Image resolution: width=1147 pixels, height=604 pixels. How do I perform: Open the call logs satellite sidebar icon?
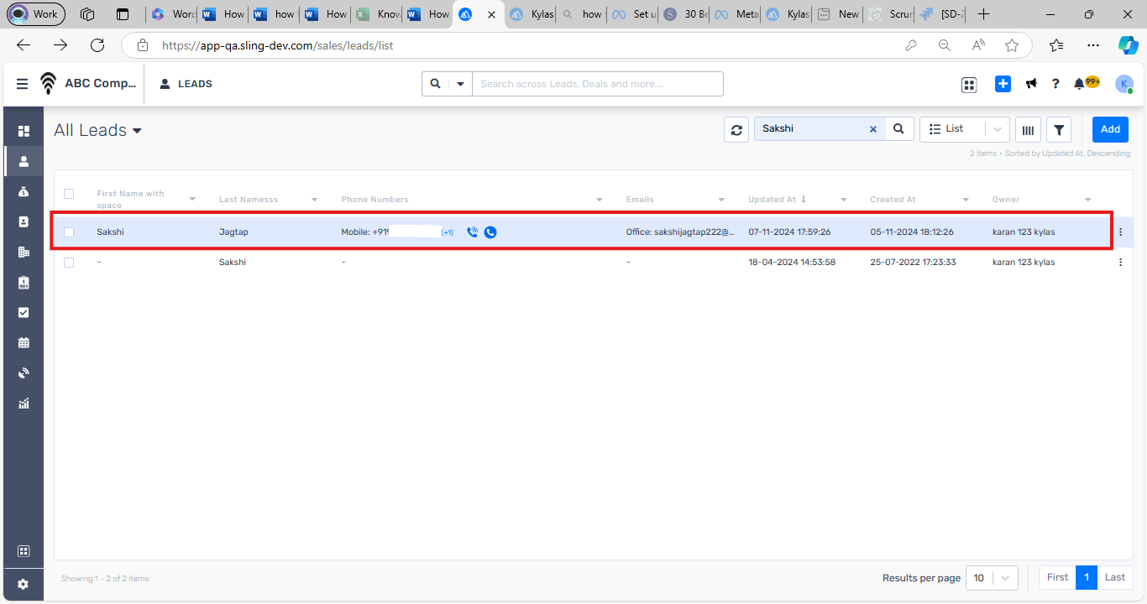(x=24, y=372)
